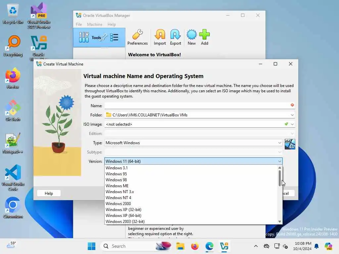Select Visual Studio 2022 Preview desktop icon
This screenshot has height=254, width=339.
click(x=39, y=16)
